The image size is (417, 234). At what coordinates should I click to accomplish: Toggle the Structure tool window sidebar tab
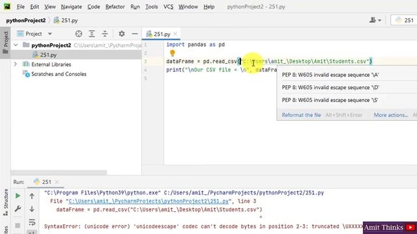(5, 202)
